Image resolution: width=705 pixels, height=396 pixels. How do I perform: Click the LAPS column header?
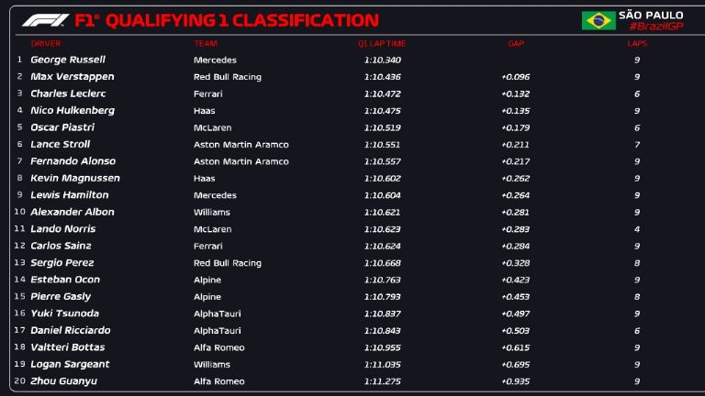click(637, 43)
